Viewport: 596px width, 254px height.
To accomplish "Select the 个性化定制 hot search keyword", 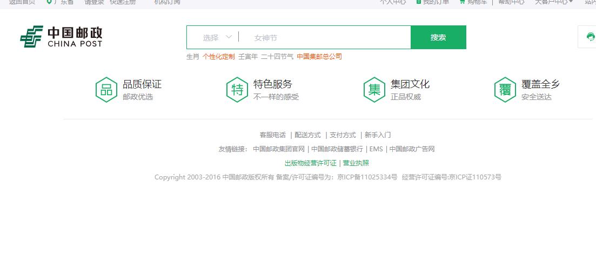I will [218, 57].
